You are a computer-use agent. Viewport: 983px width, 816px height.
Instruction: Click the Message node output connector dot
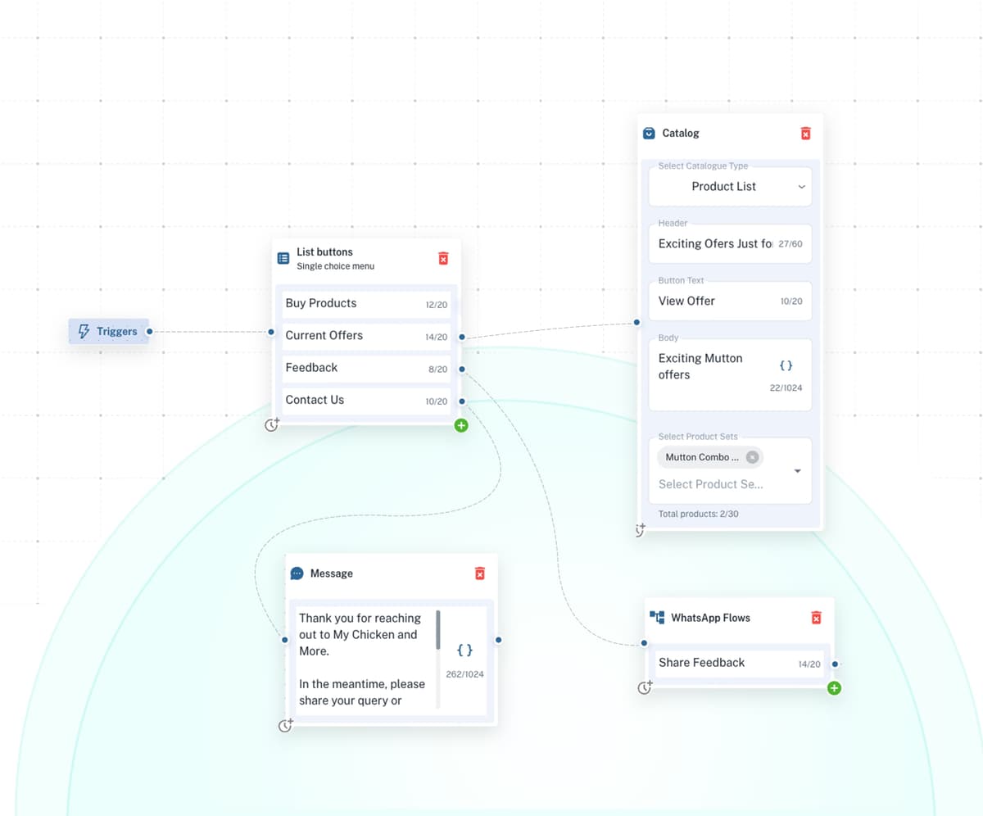(498, 640)
